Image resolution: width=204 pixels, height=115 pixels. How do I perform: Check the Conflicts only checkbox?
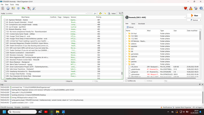click(x=126, y=81)
